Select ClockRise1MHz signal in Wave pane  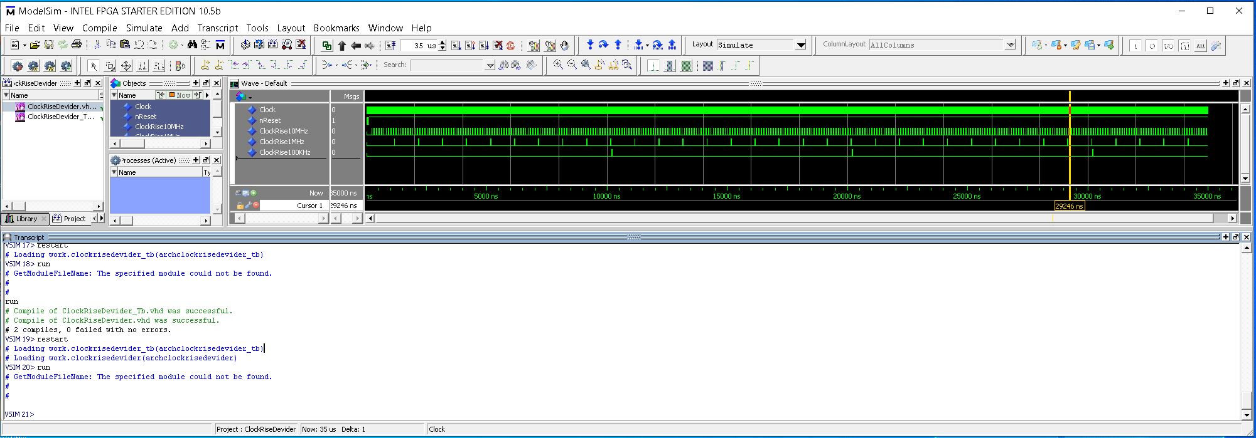pos(281,142)
